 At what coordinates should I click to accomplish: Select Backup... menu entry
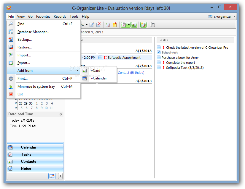point(44,40)
